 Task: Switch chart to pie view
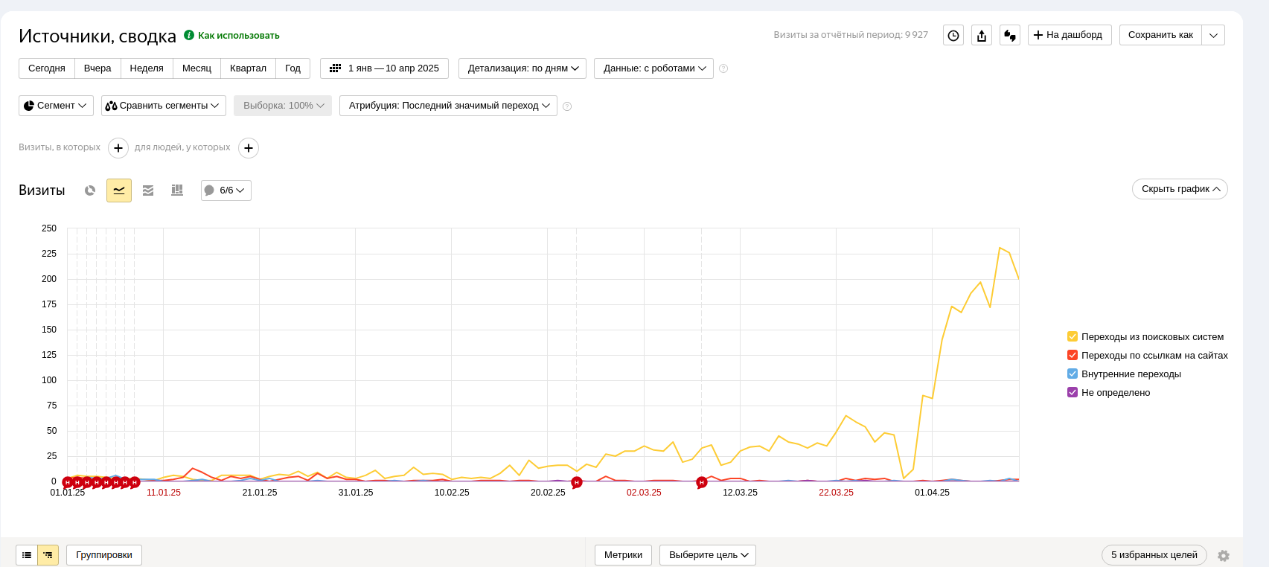tap(90, 190)
